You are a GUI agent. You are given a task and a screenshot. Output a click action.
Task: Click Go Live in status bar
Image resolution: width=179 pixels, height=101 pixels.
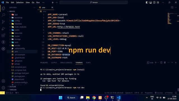[x=159, y=93]
